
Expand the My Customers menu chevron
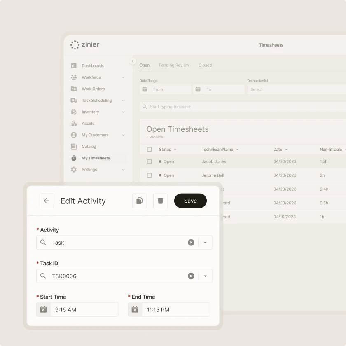(x=123, y=135)
